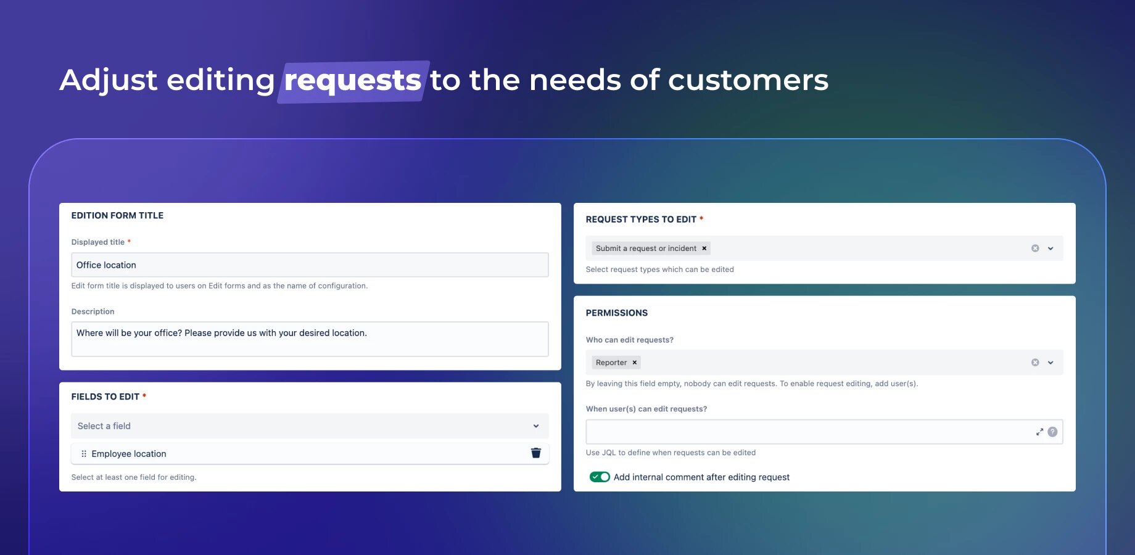Expand Request types to edit dropdown arrow
Screen dimensions: 1135x555
(x=1050, y=249)
